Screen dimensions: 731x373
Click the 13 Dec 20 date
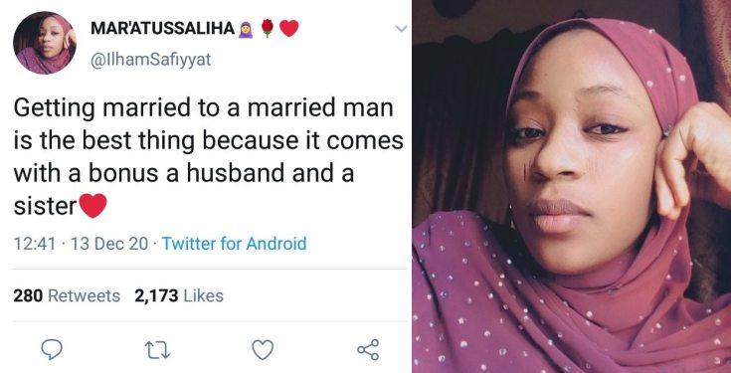coord(109,244)
